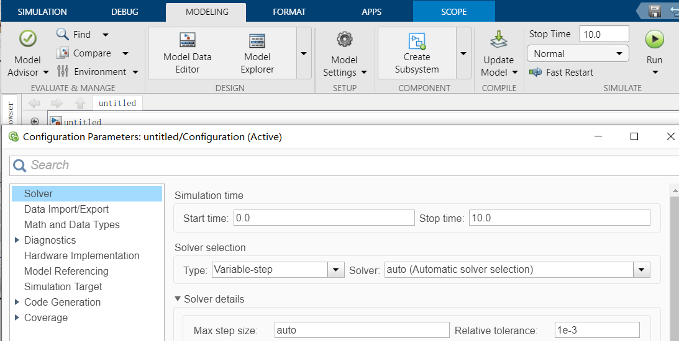This screenshot has height=341, width=679.
Task: Click the Search field in Configuration Parameters
Action: (345, 165)
